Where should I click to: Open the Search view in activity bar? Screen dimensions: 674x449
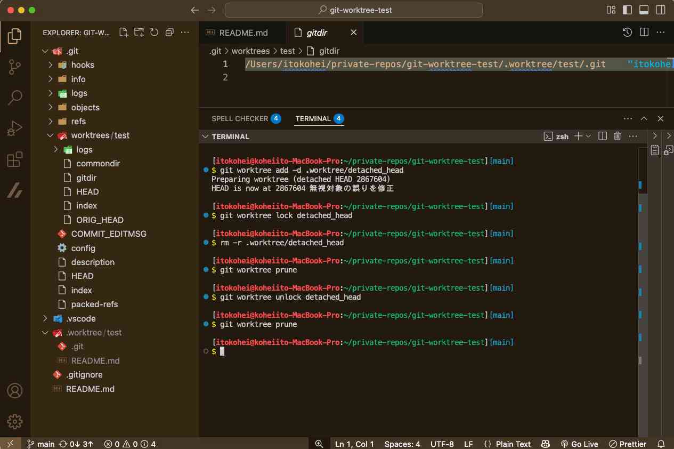click(14, 98)
